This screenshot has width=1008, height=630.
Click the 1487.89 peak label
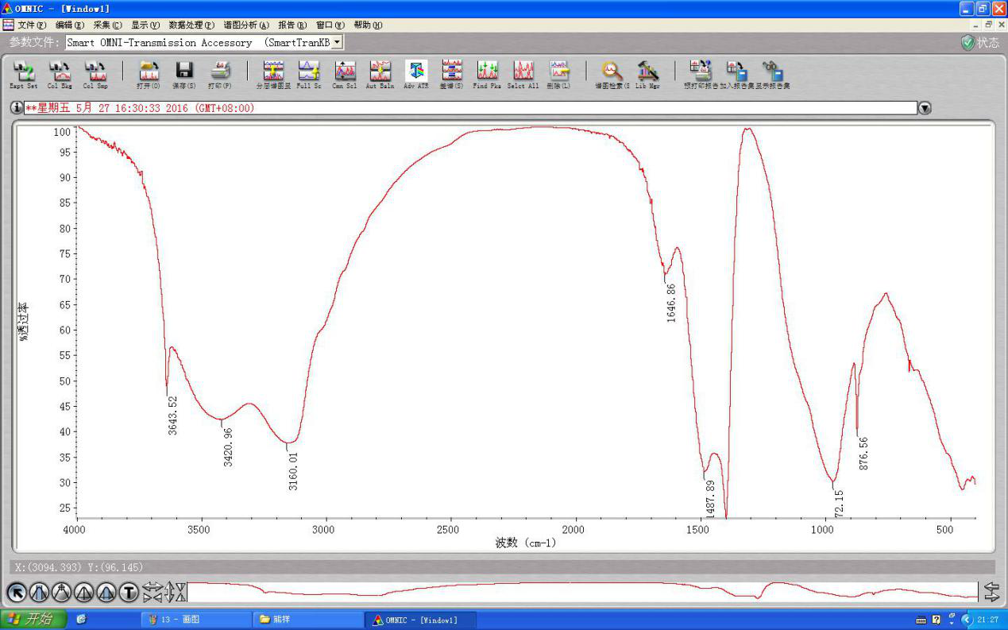(710, 499)
